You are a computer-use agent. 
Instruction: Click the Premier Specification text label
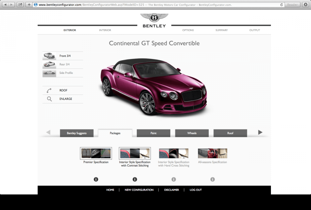pos(96,162)
